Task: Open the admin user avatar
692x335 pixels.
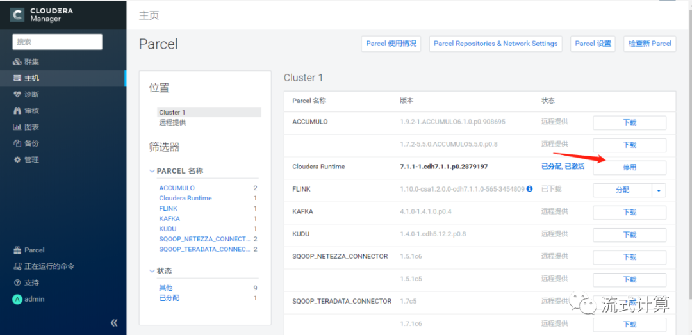Action: click(x=17, y=299)
